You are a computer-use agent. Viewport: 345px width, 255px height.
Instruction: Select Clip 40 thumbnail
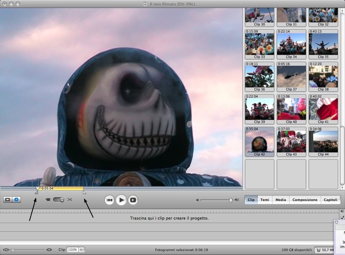[291, 109]
